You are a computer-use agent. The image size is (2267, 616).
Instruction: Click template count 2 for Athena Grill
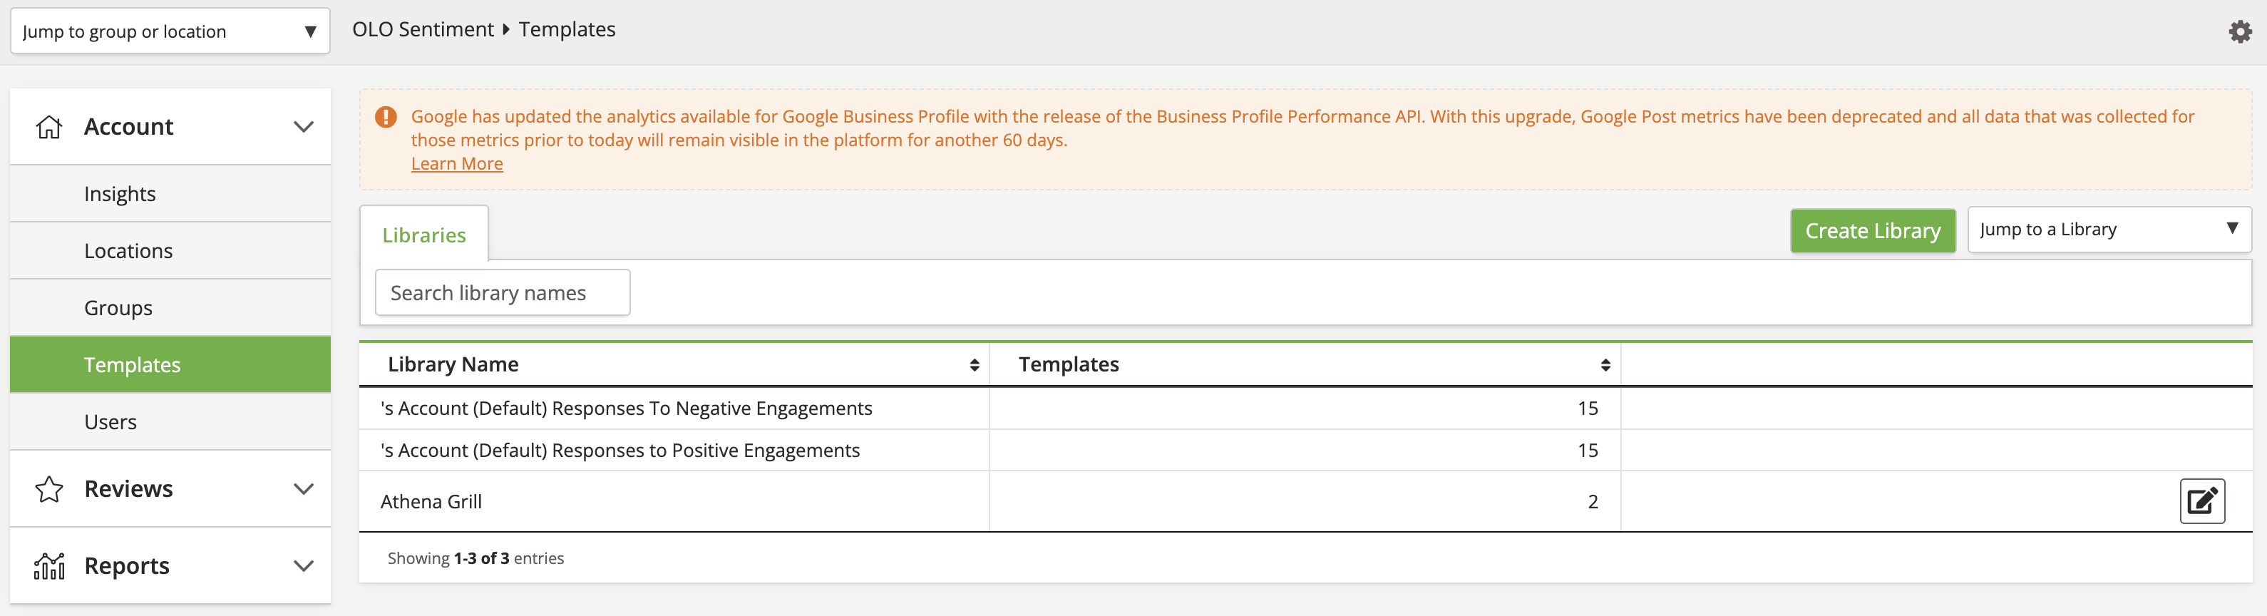[x=1592, y=502]
